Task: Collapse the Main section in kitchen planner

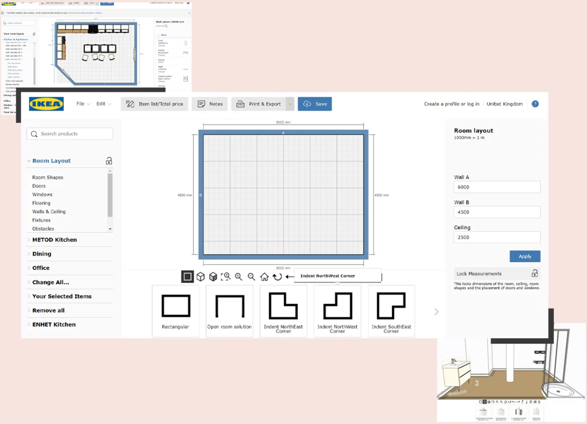Action: tap(163, 35)
